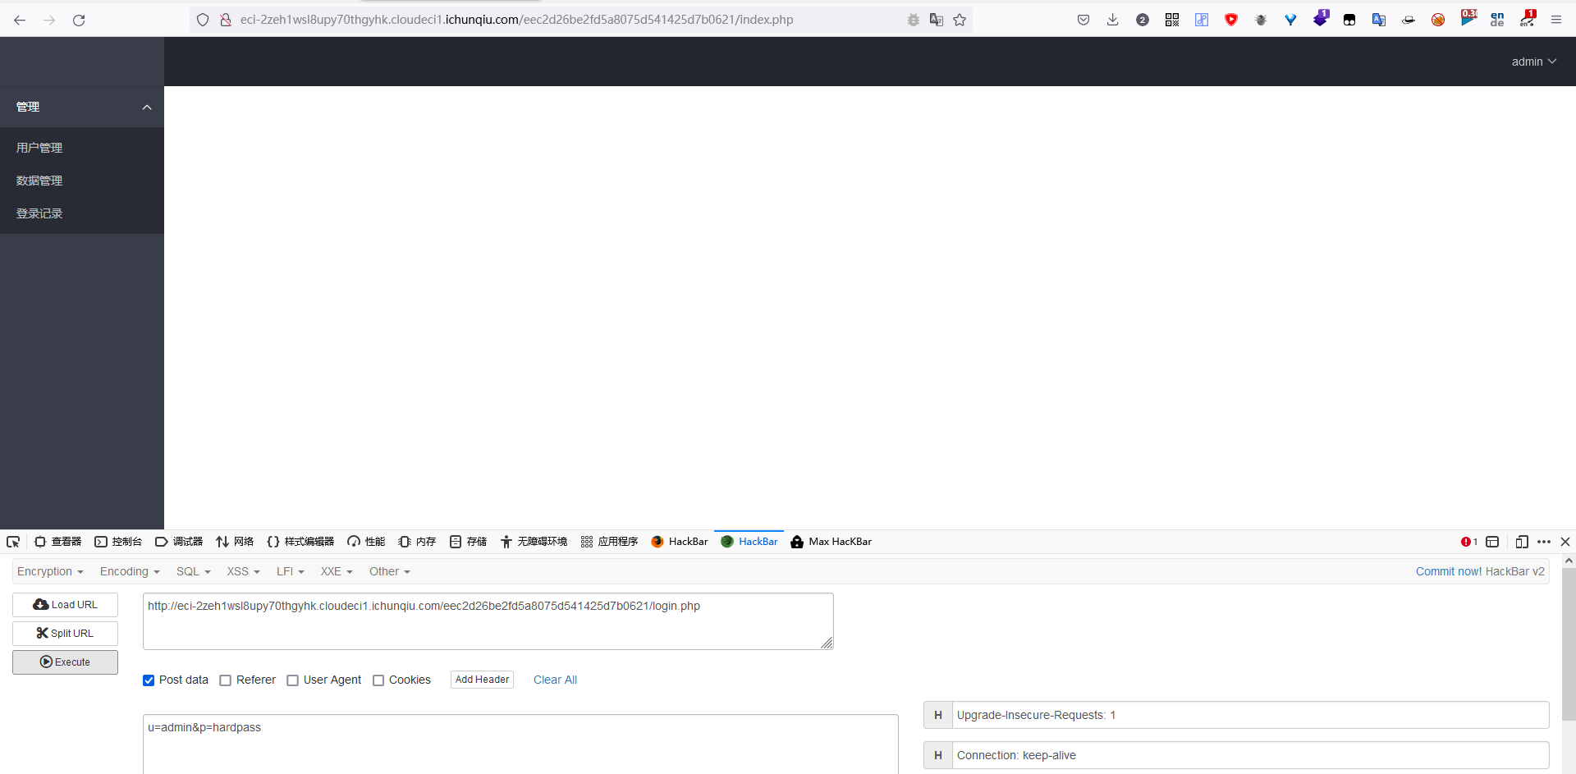Image resolution: width=1576 pixels, height=774 pixels.
Task: Switch to the 查看器 inspector tab
Action: 57,542
